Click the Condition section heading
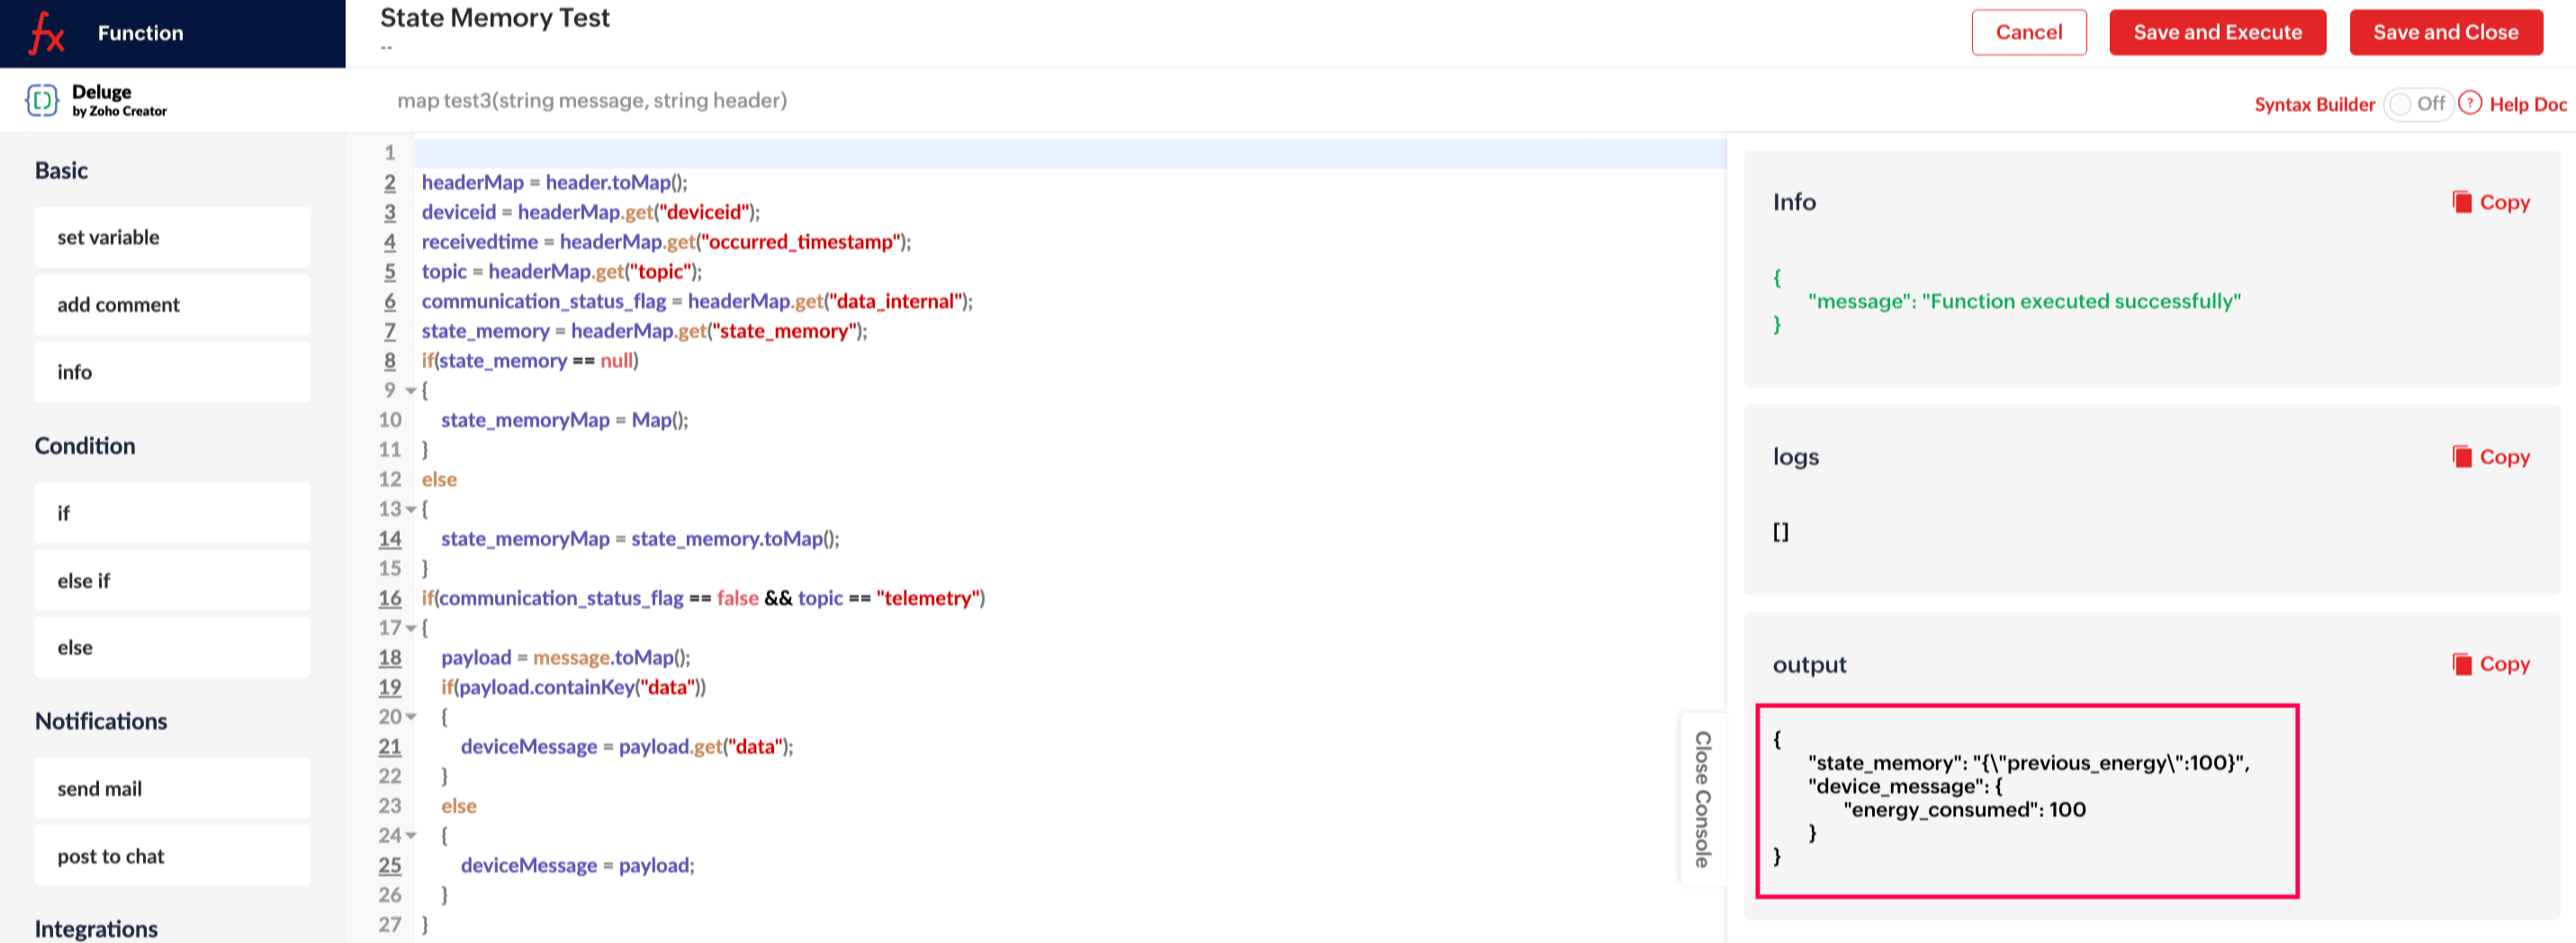This screenshot has width=2576, height=943. (x=85, y=446)
